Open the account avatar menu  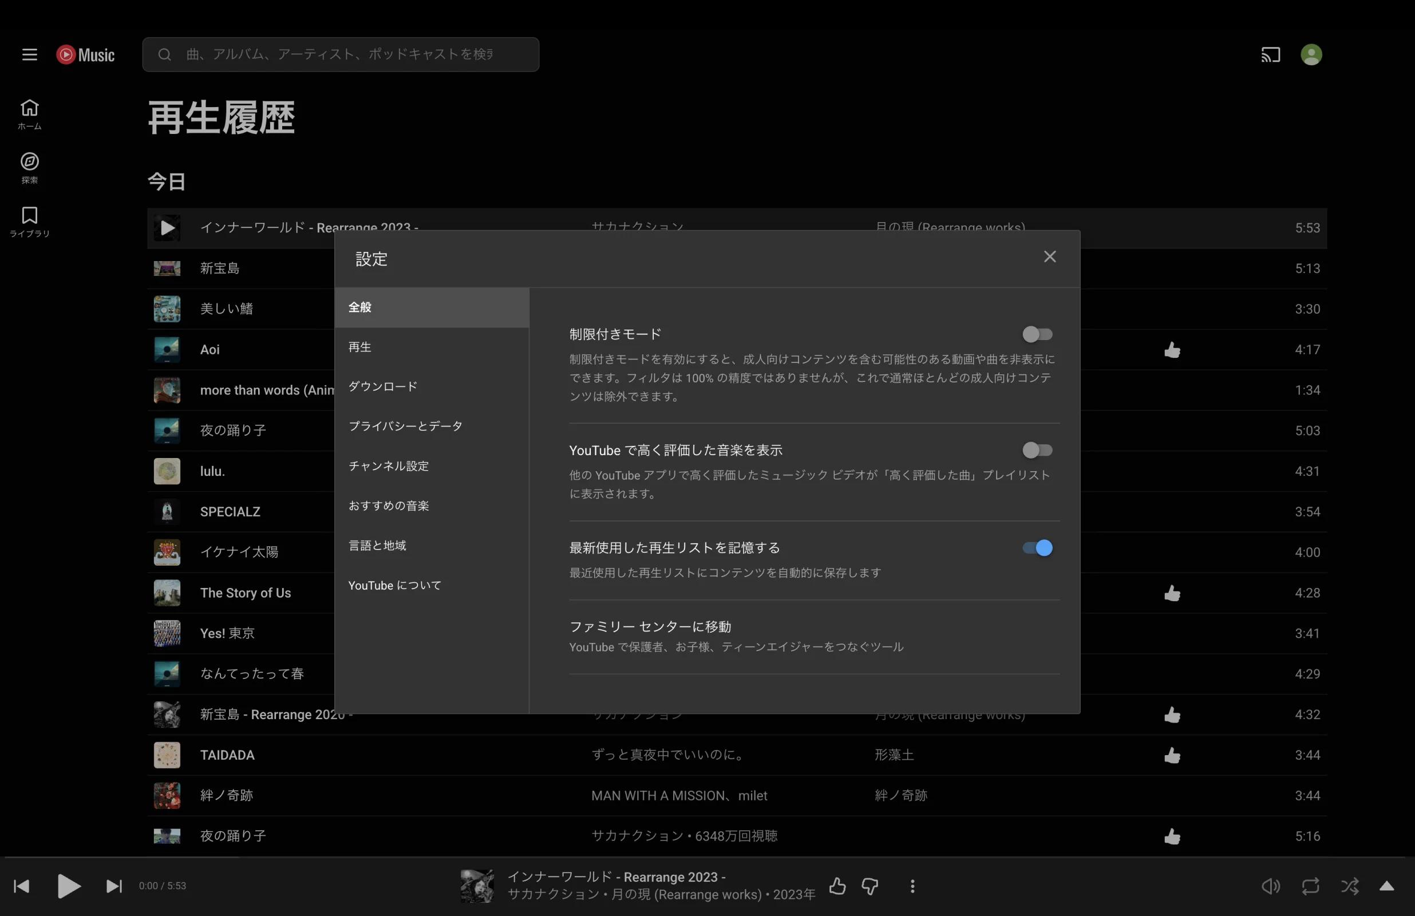coord(1310,55)
